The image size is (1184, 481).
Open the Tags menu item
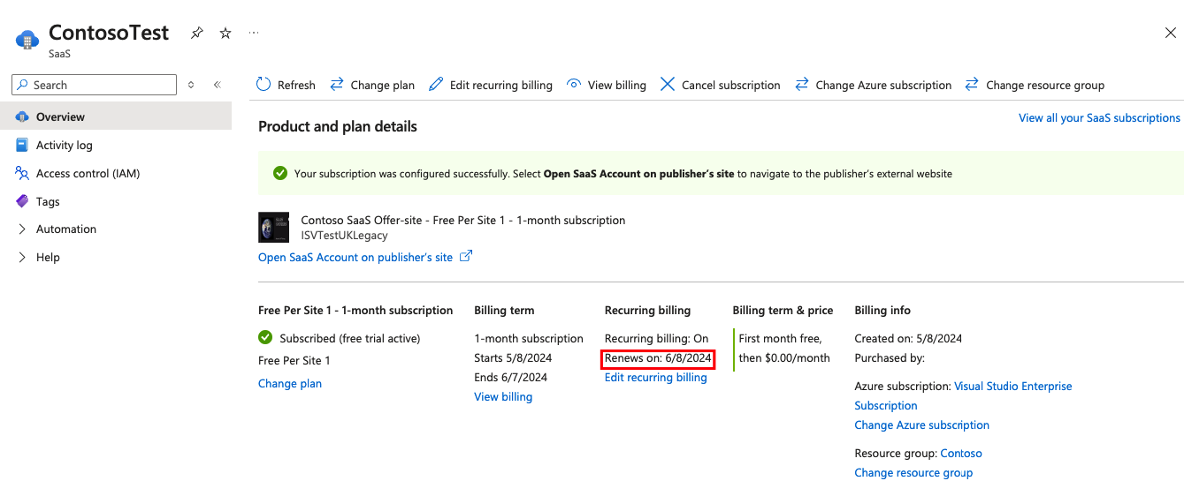[48, 201]
